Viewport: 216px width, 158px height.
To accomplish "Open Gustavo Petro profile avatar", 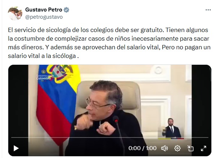I will [x=15, y=14].
